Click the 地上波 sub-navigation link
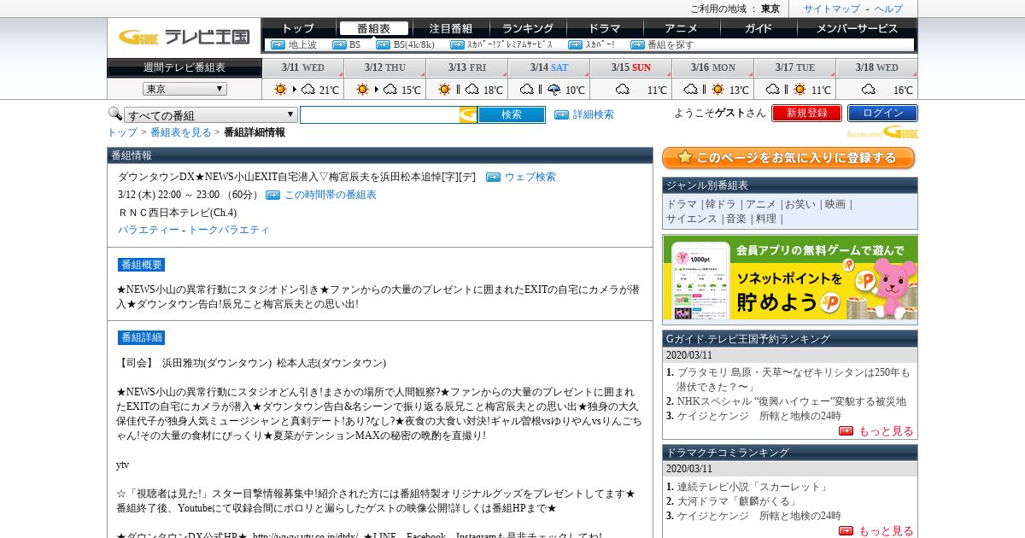Image resolution: width=1025 pixels, height=538 pixels. 302,44
